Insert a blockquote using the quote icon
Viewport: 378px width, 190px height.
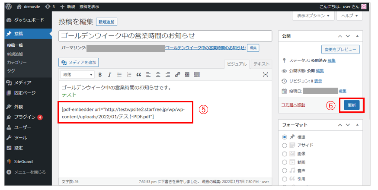139,74
